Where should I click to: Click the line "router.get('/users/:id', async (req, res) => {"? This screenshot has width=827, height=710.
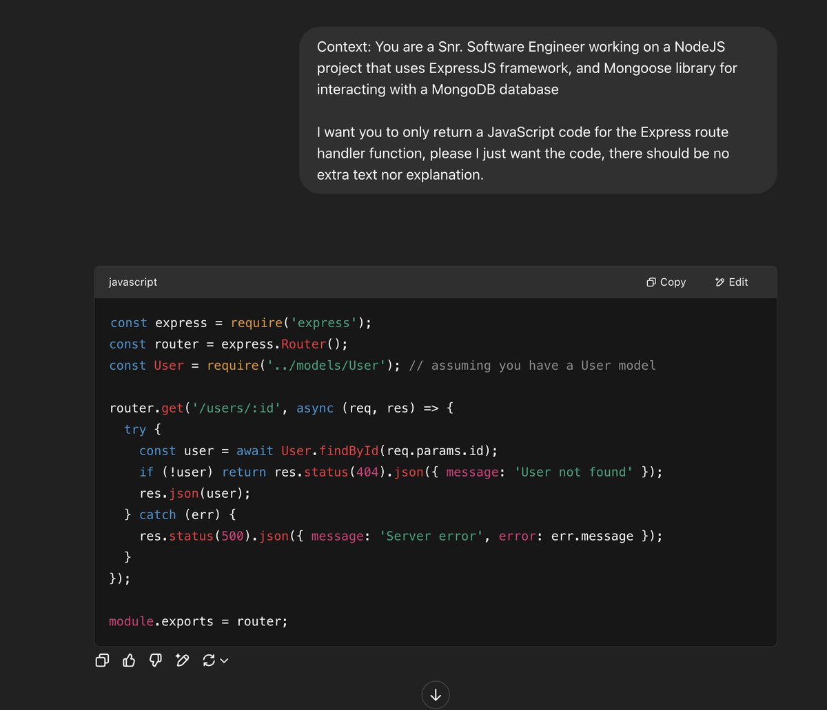pos(281,408)
